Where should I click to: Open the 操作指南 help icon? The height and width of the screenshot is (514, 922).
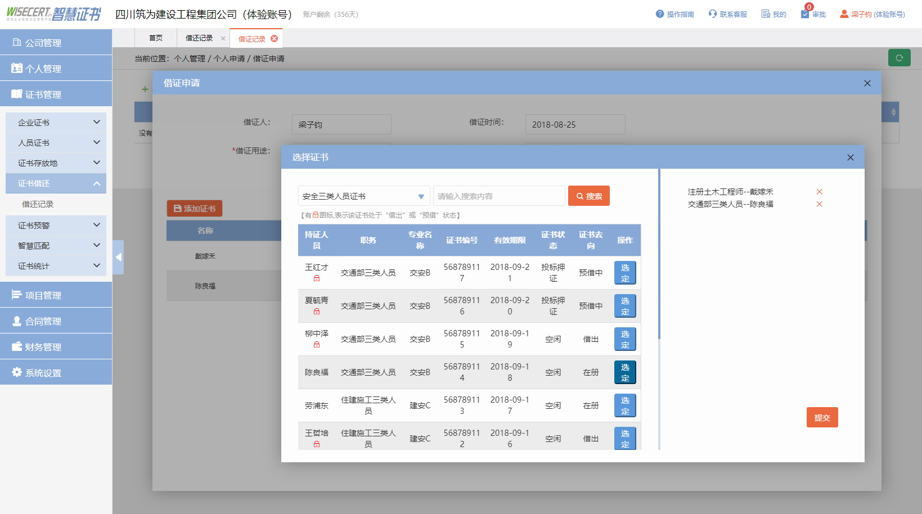point(660,13)
